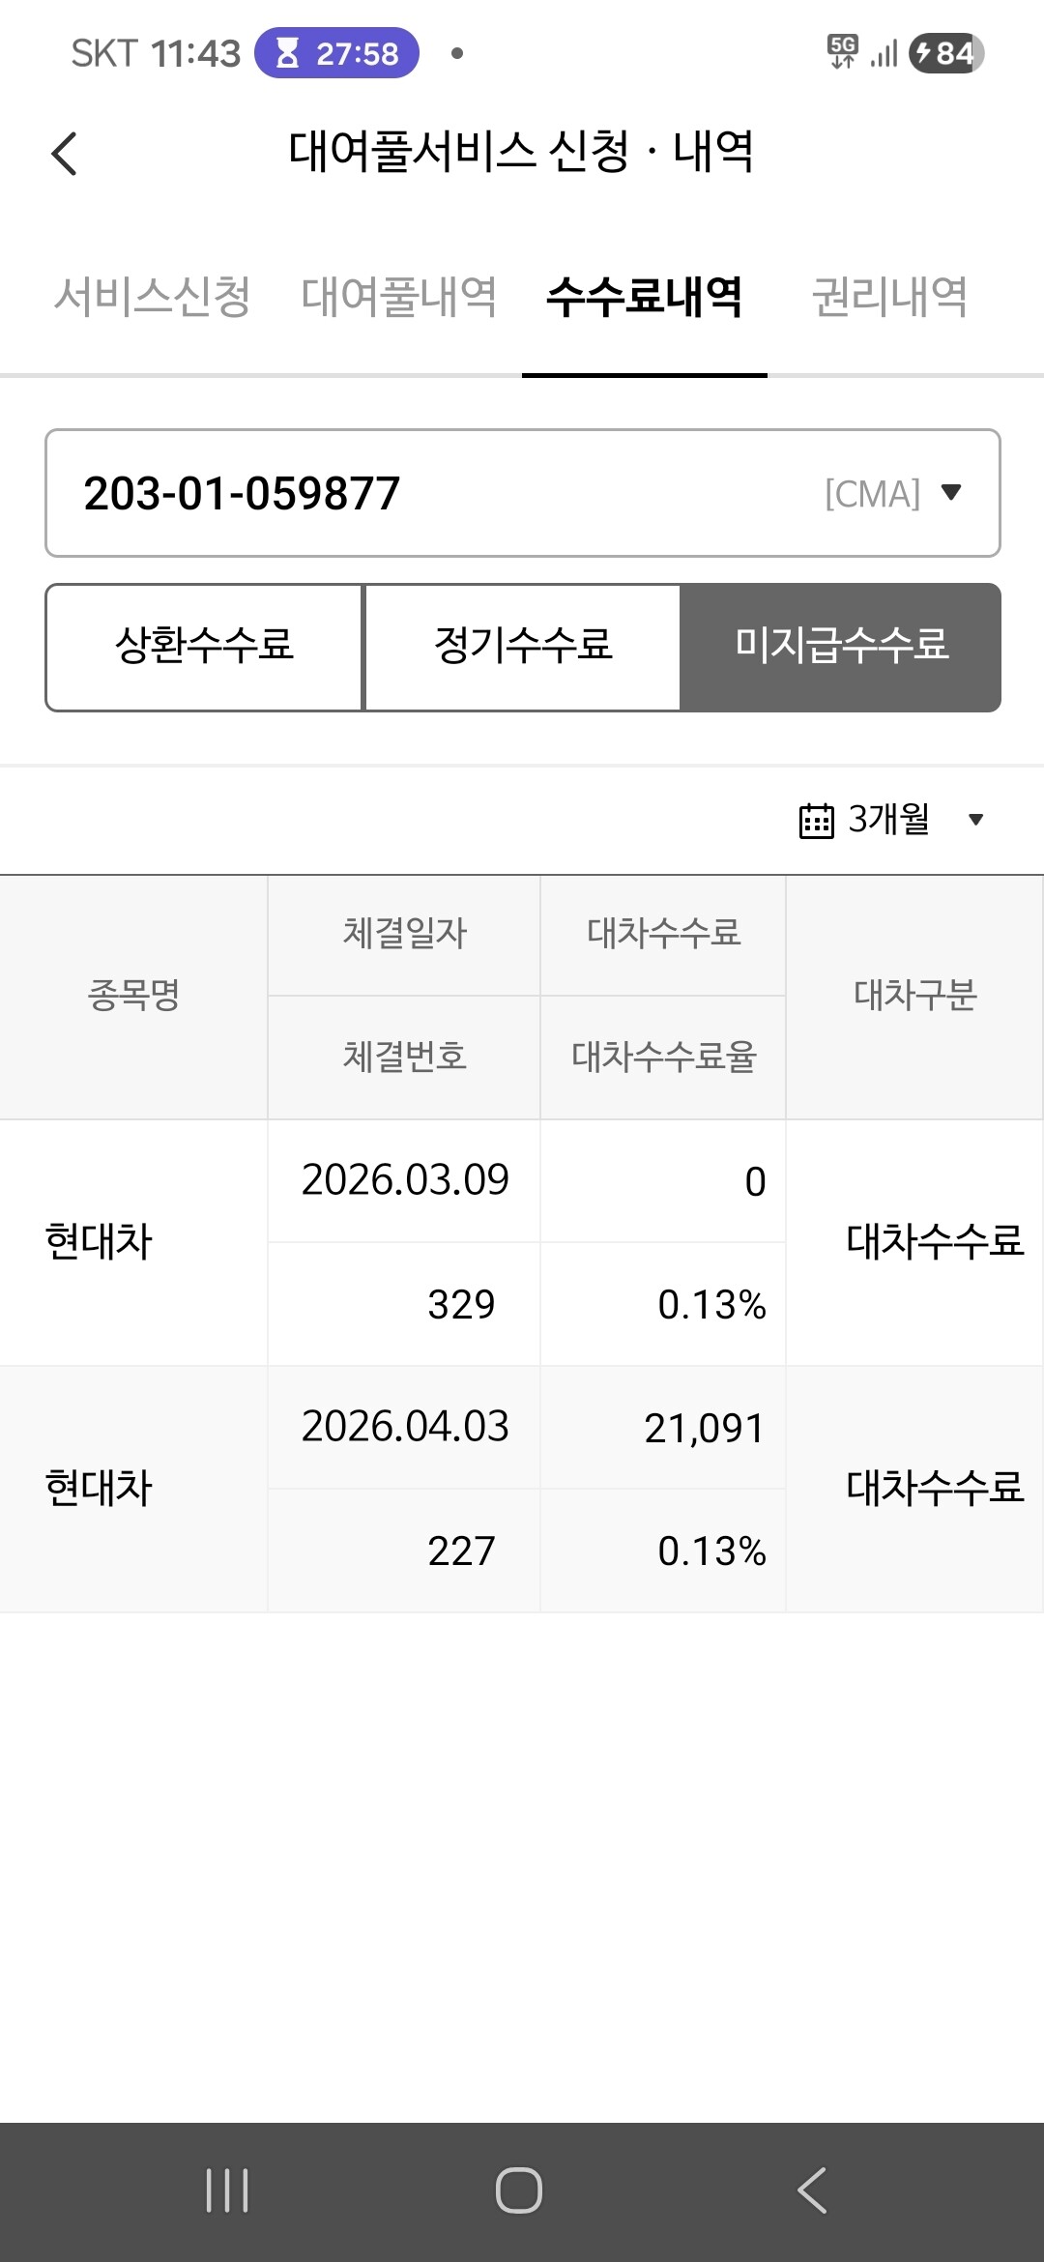The image size is (1044, 2262).
Task: Tap the back arrow in header
Action: [64, 154]
